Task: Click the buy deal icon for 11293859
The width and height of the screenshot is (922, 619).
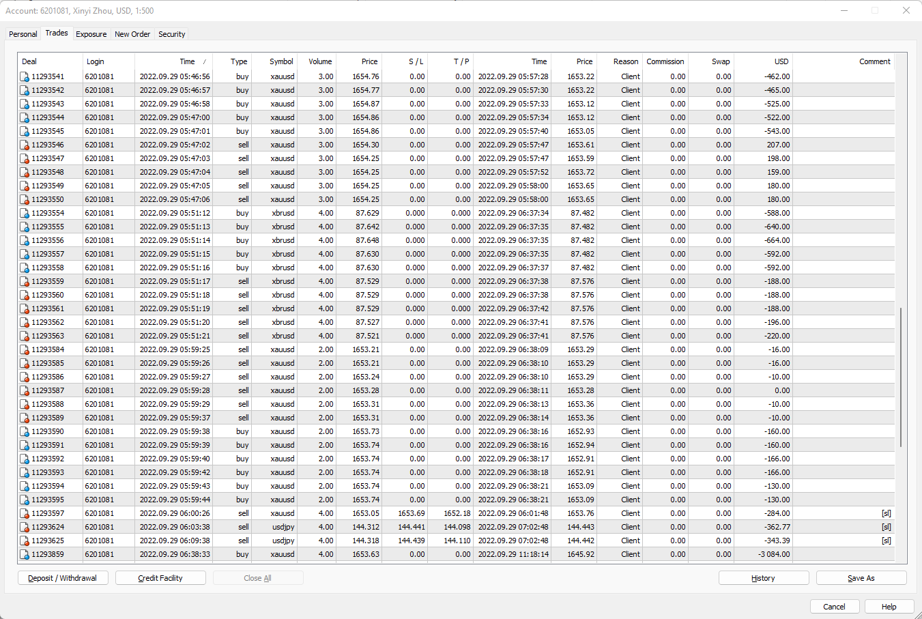Action: coord(25,554)
